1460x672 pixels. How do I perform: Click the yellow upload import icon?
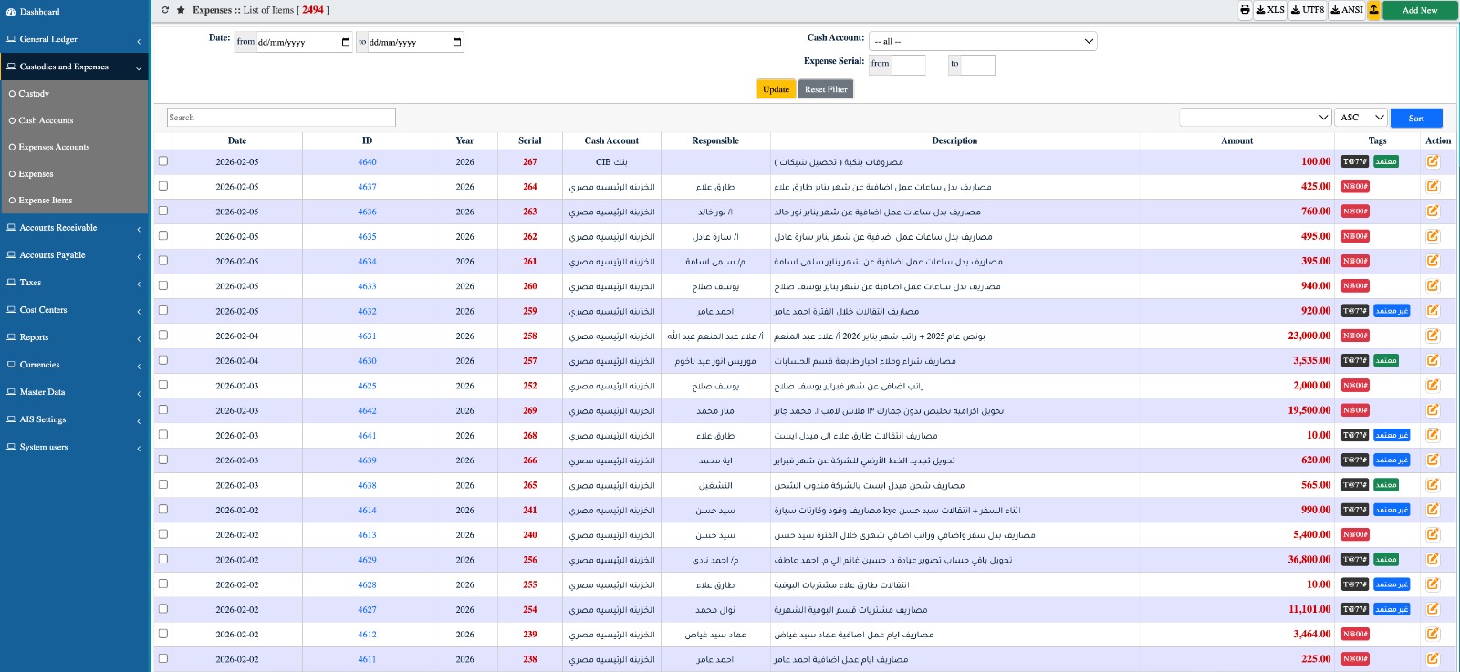click(x=1373, y=10)
